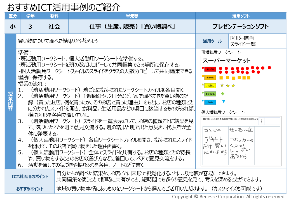Click the 活用ソフト column header

coord(241,16)
